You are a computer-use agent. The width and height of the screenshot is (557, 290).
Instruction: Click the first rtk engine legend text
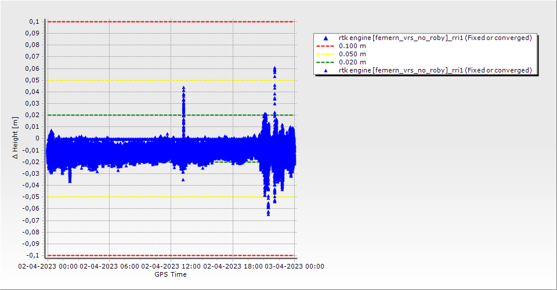(435, 38)
